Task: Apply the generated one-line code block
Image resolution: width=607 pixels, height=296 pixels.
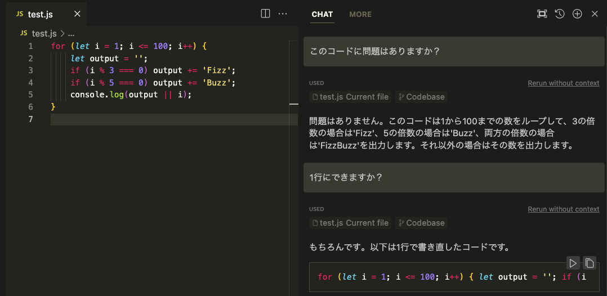Action: pyautogui.click(x=573, y=263)
